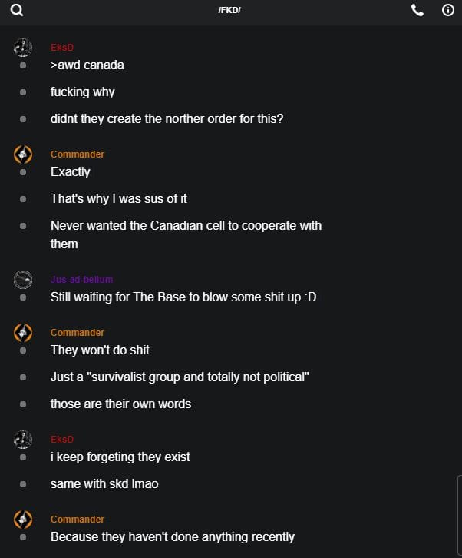The height and width of the screenshot is (558, 462).
Task: Select the message 'those are their own words'
Action: click(x=120, y=404)
